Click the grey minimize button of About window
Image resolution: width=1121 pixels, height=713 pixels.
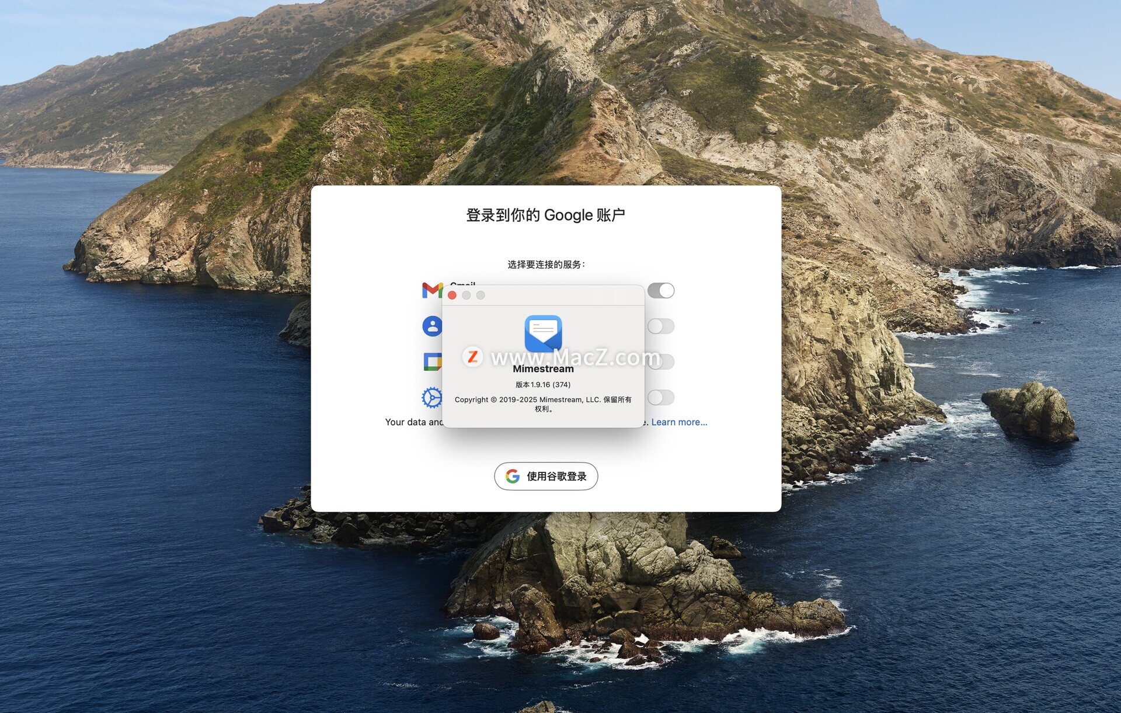coord(466,295)
